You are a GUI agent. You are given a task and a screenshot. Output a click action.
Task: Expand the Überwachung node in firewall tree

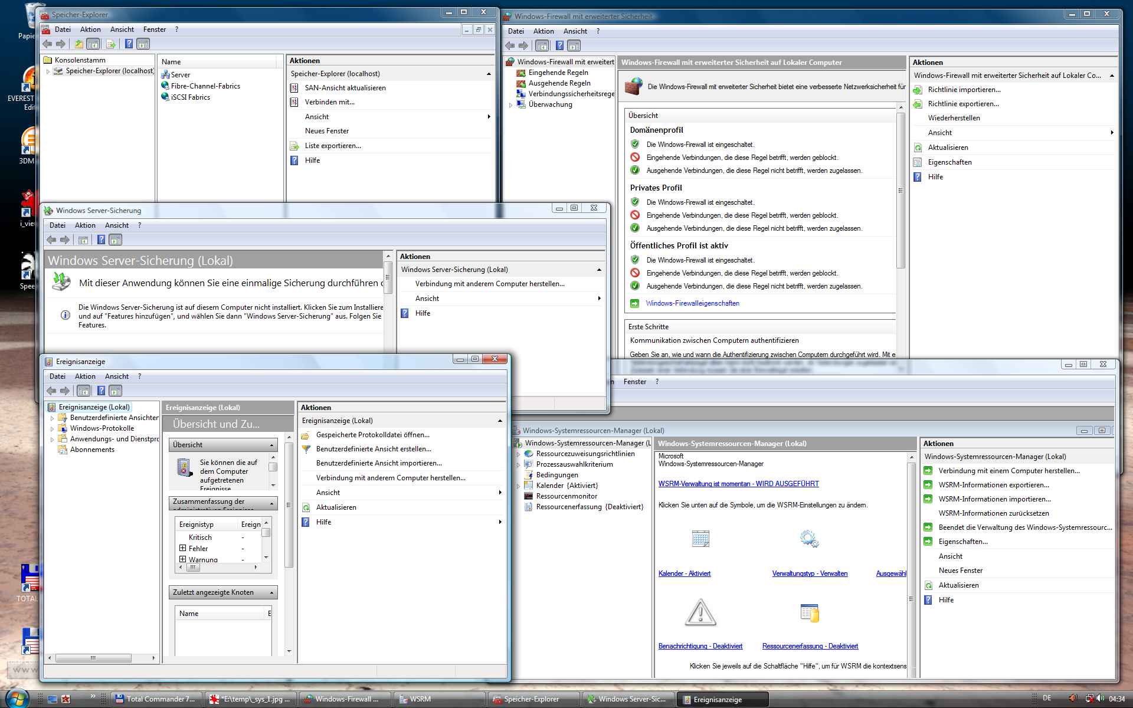pos(511,105)
